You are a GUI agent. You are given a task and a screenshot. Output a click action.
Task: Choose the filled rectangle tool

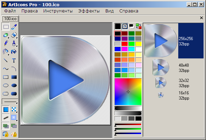[14, 77]
